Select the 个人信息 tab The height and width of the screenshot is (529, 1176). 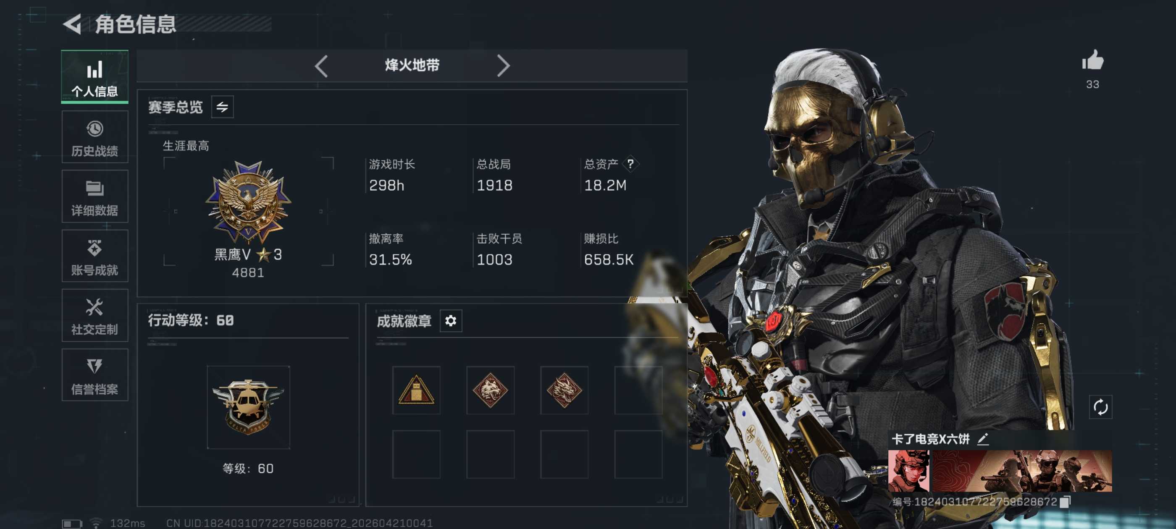point(95,77)
